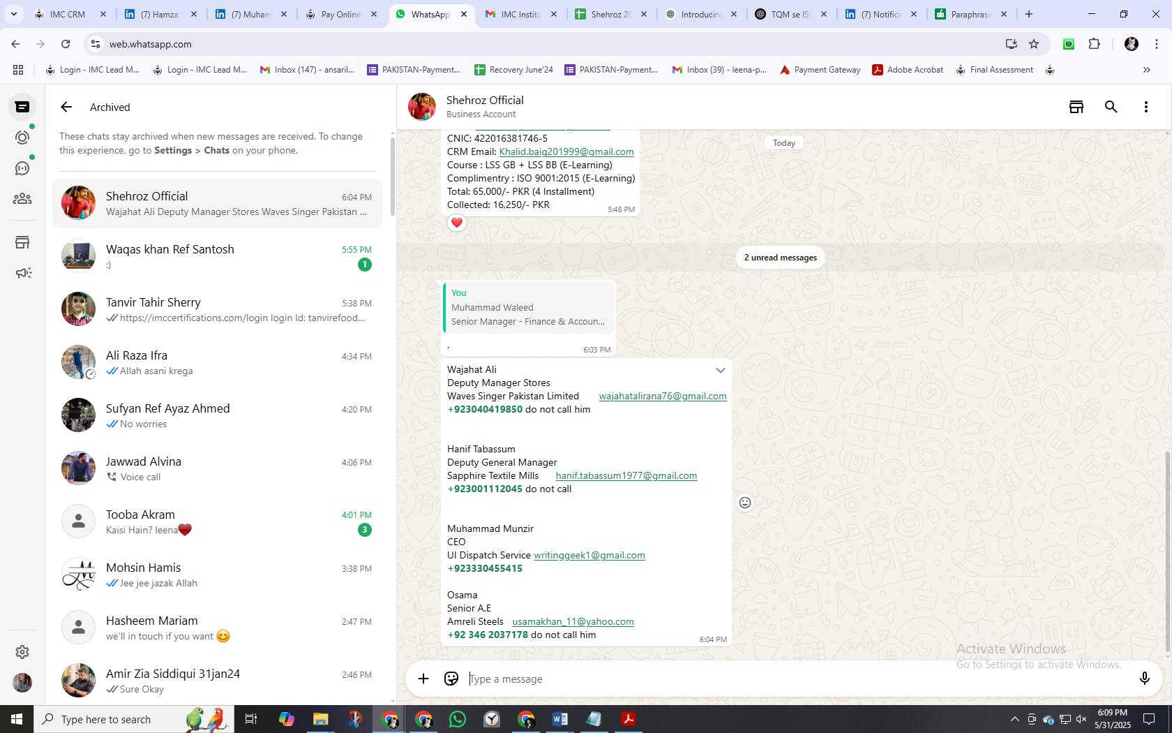Open the Shehroz Official header profile picture
The image size is (1172, 733).
[422, 107]
